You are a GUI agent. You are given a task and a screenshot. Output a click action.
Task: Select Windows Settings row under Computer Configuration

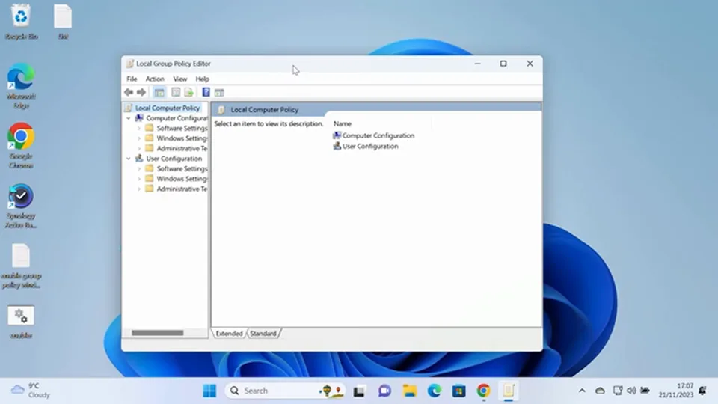click(x=182, y=138)
